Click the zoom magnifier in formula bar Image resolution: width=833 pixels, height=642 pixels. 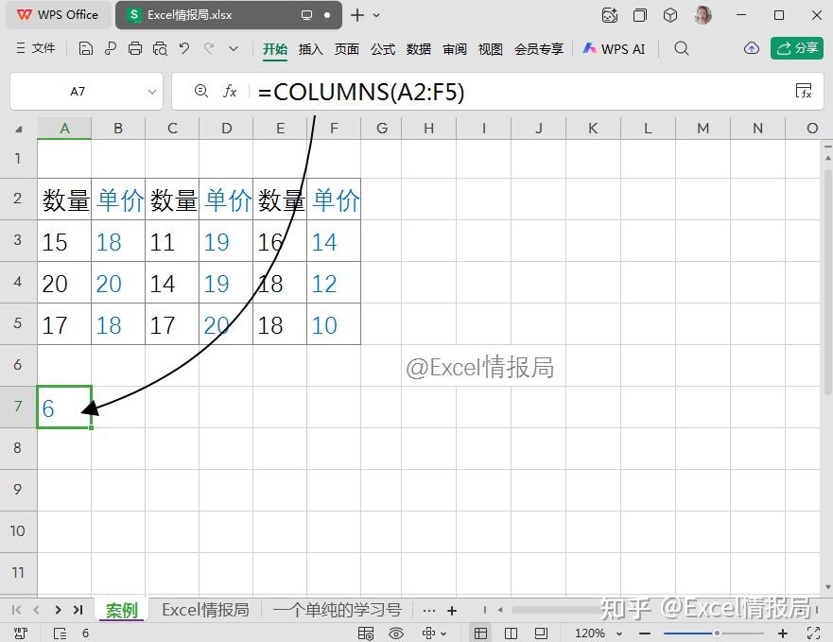200,91
